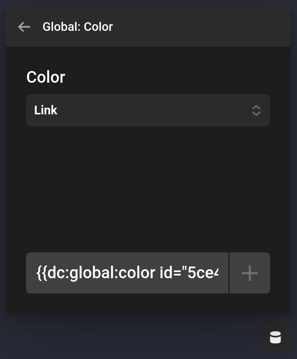297x359 pixels.
Task: Click the up-down arrows inside dropdown
Action: [256, 110]
